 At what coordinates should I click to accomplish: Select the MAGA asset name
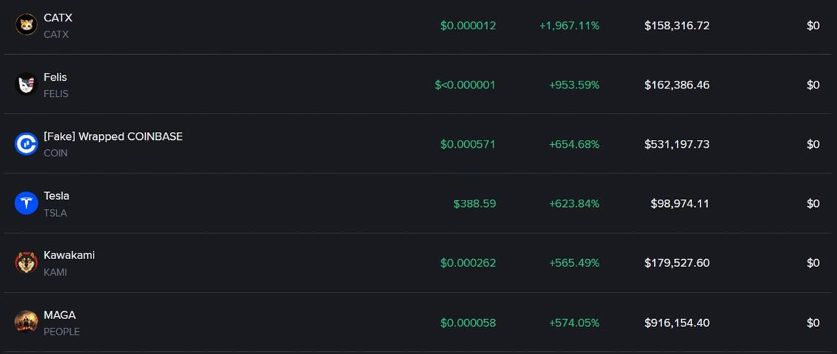coord(59,315)
